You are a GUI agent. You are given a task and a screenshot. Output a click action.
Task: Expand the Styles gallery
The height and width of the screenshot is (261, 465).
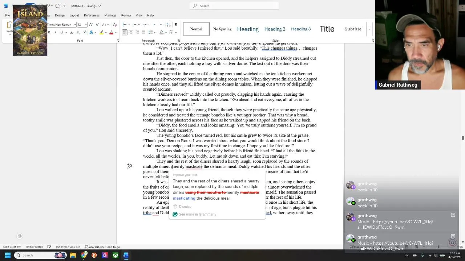pos(369,29)
